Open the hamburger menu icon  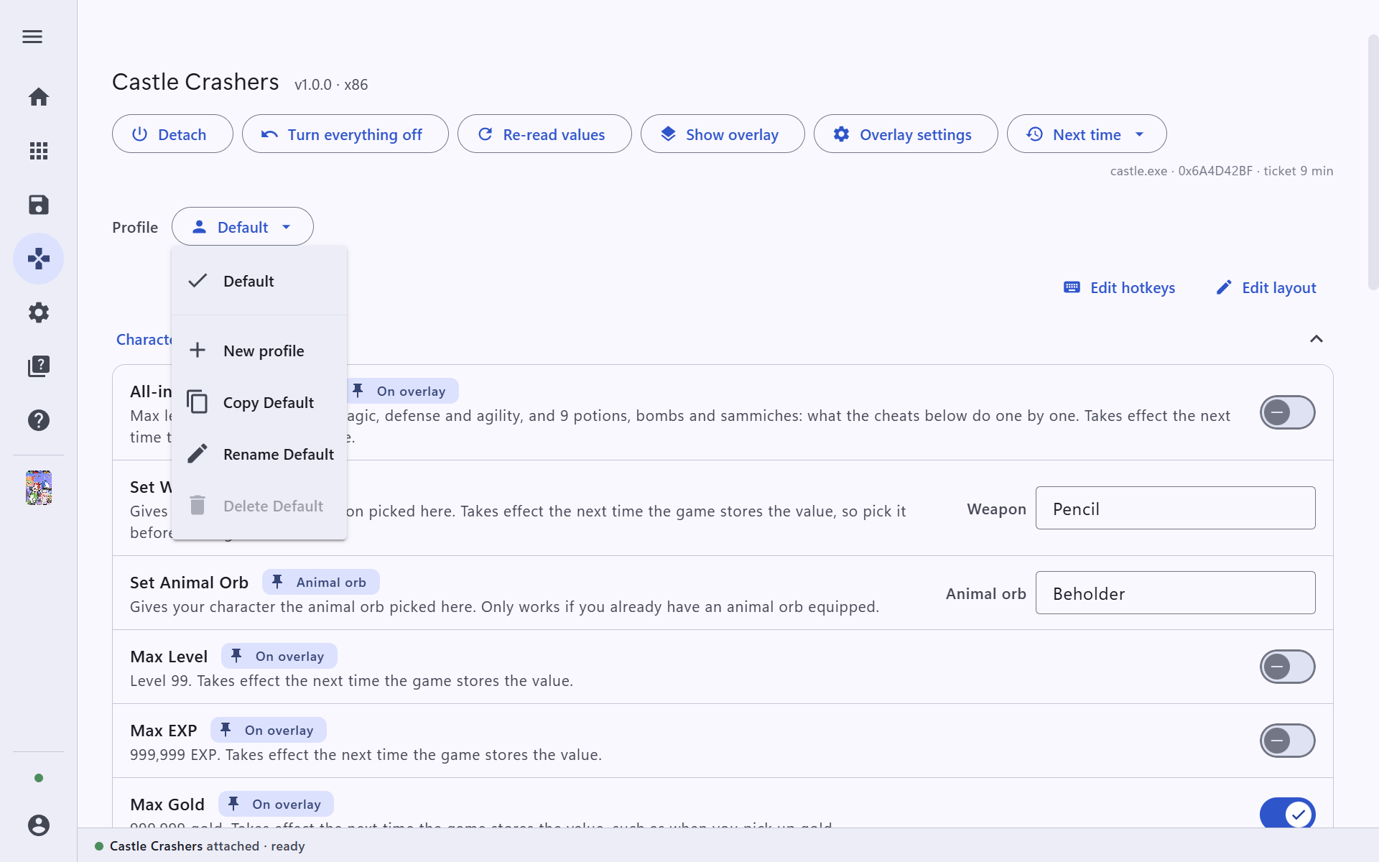[32, 37]
